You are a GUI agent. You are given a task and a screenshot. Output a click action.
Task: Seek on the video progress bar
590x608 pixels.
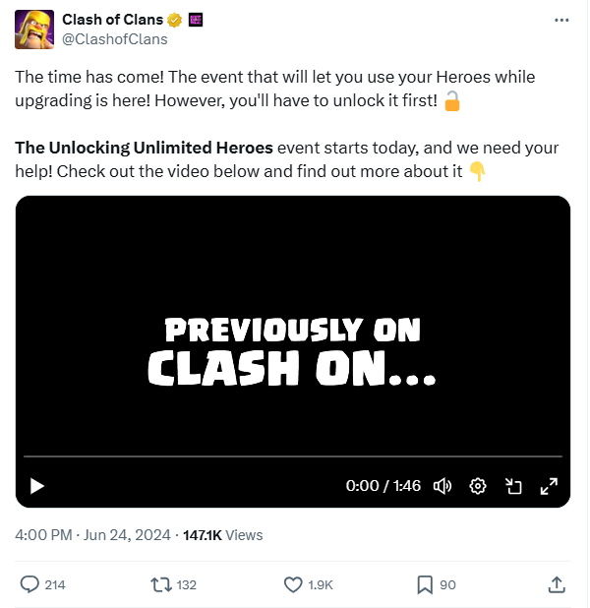tap(293, 456)
